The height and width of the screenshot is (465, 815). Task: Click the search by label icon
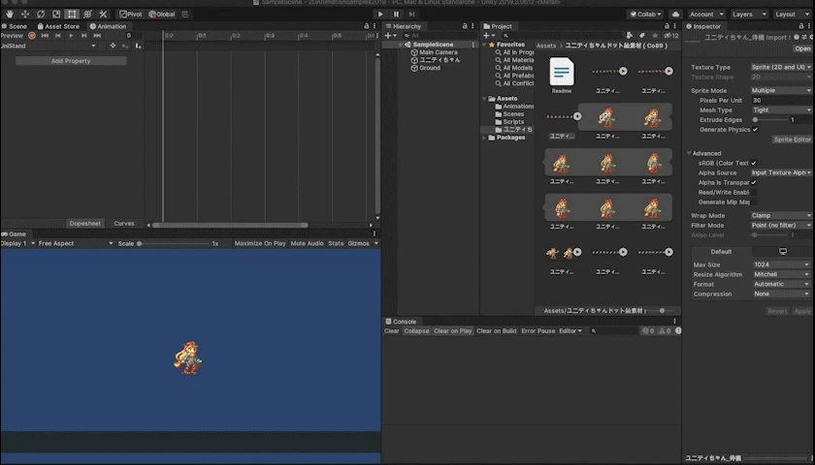click(642, 35)
